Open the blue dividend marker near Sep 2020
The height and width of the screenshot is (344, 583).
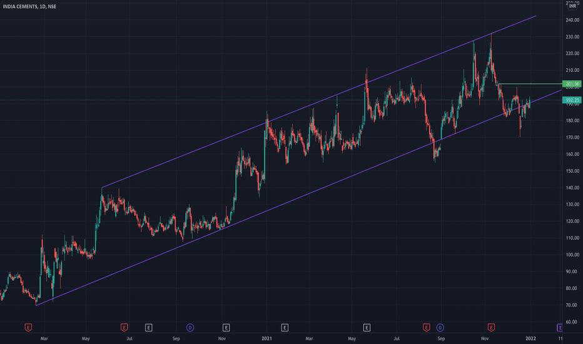[190, 328]
